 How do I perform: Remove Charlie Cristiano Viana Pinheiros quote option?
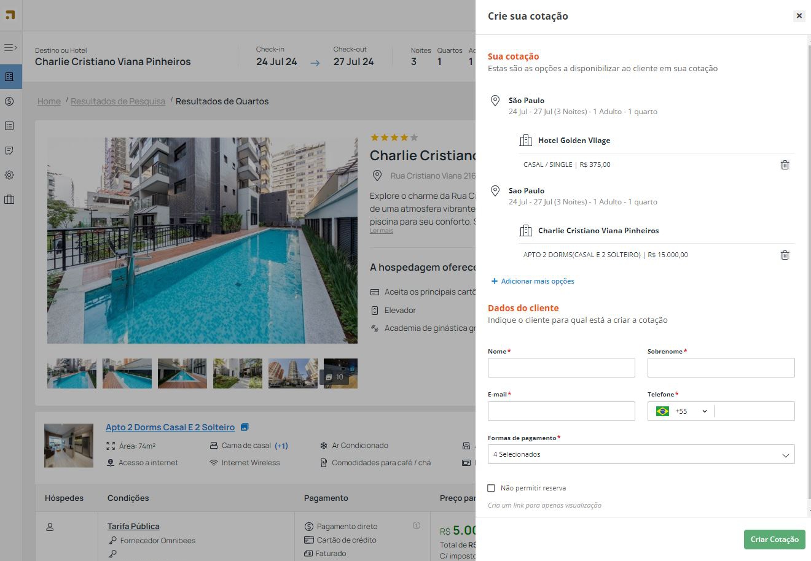click(785, 255)
